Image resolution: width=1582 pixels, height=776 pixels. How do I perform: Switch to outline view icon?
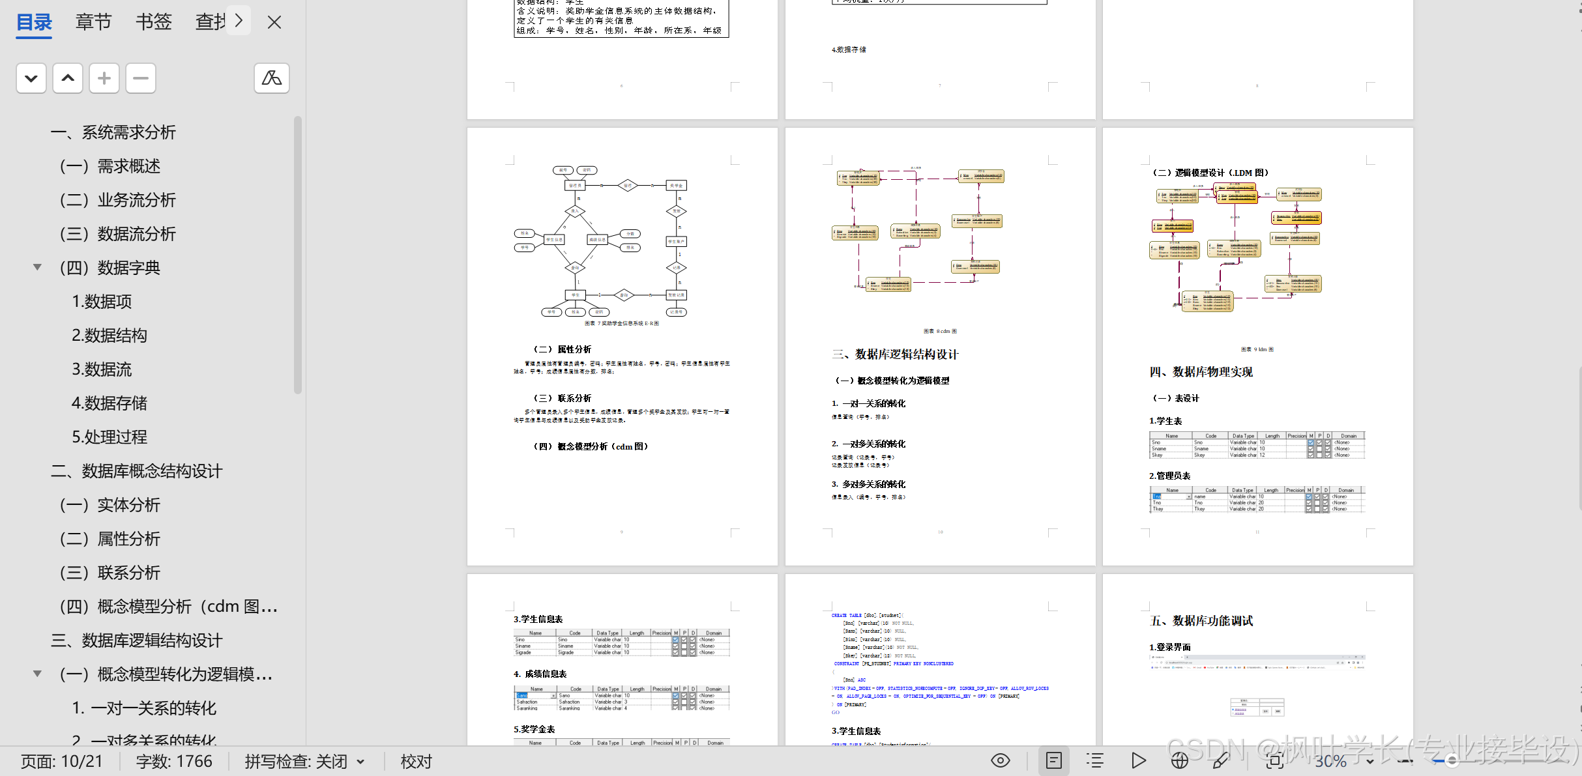click(x=1095, y=760)
